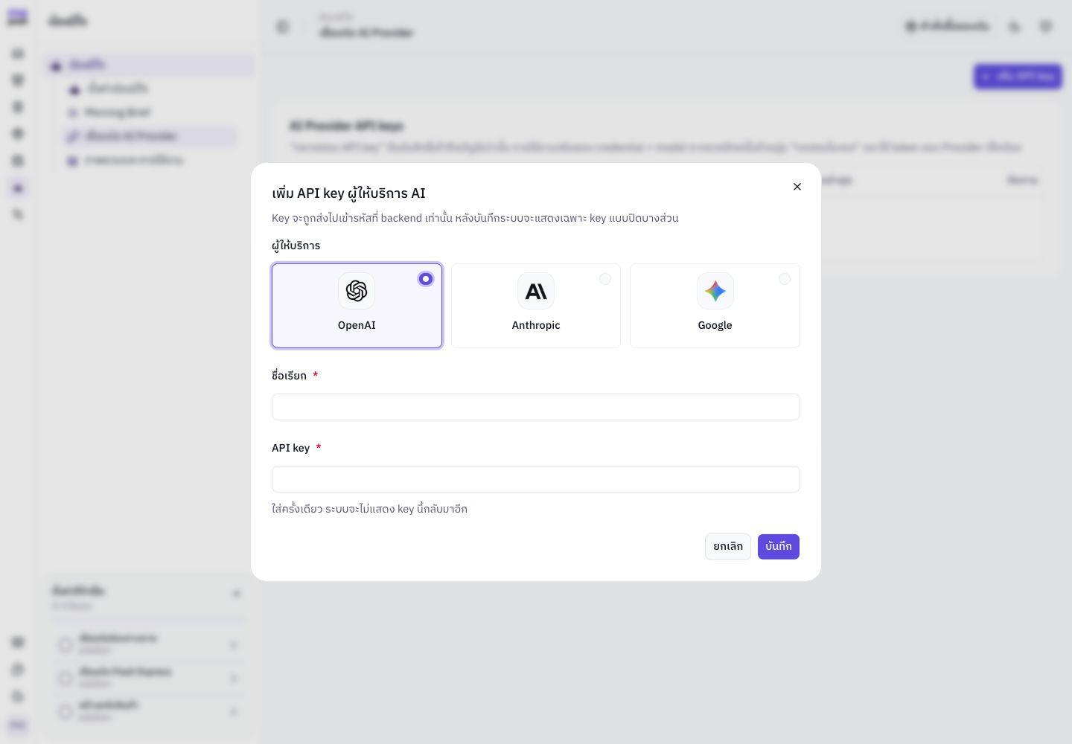Image resolution: width=1072 pixels, height=744 pixels.
Task: Click the API key field label
Action: pos(290,448)
